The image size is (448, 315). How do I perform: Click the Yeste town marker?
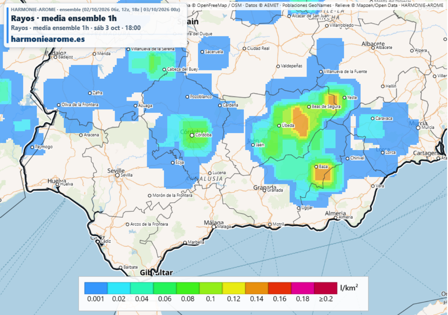click(x=345, y=98)
